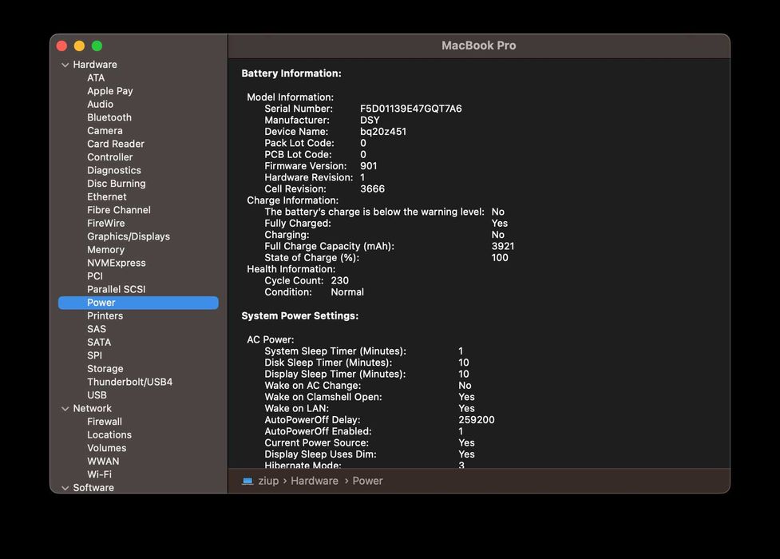Select Audio in the sidebar
This screenshot has height=559, width=780.
[100, 104]
